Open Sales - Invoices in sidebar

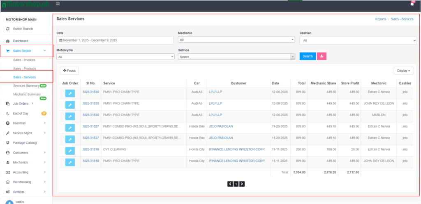click(24, 60)
